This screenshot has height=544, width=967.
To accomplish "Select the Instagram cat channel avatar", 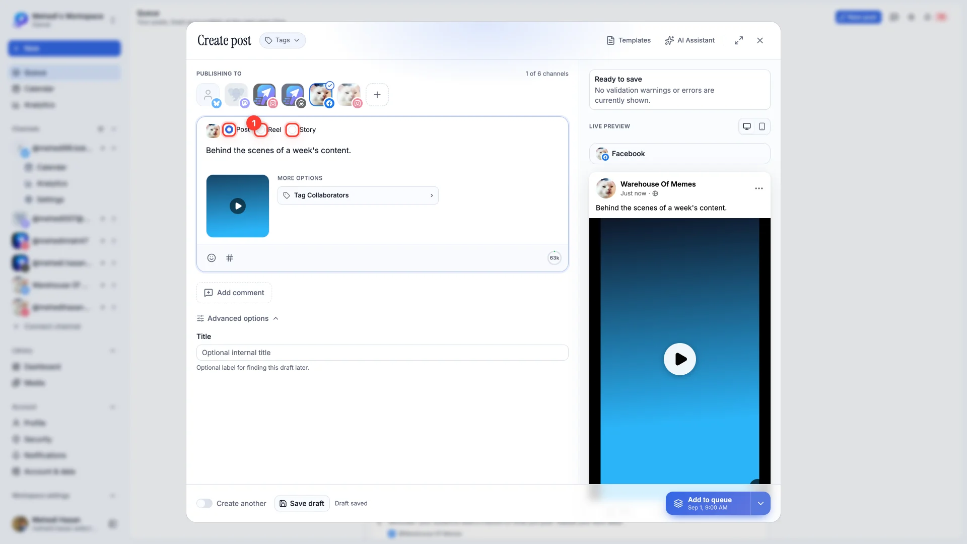I will pyautogui.click(x=349, y=95).
